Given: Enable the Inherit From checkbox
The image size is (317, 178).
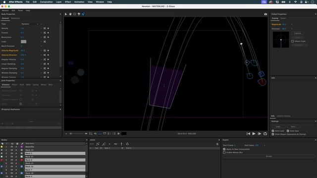Looking at the screenshot, I should 292,41.
